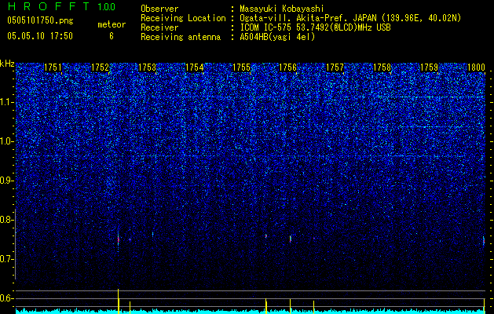Click the meteor echo at 1756

[291, 239]
